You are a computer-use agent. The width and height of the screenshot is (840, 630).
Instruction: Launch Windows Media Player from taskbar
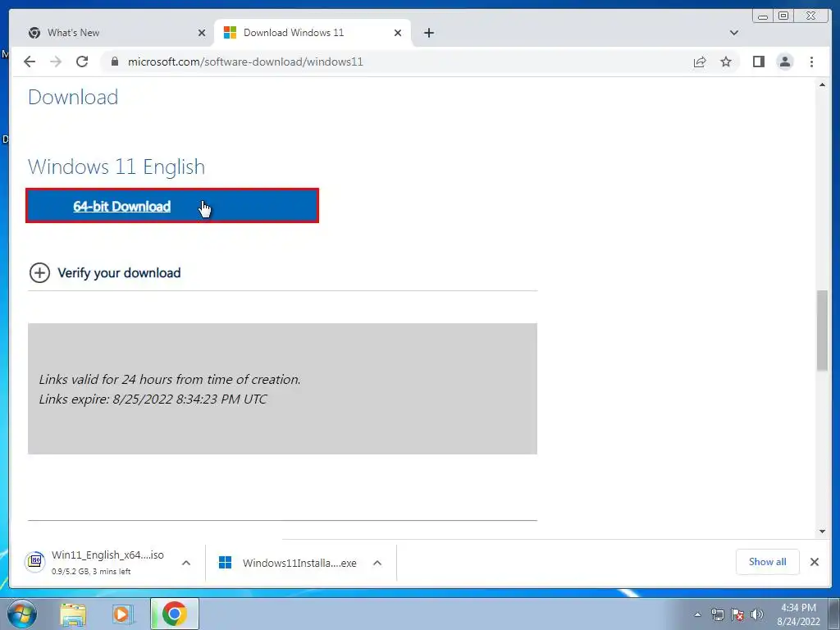click(x=123, y=614)
